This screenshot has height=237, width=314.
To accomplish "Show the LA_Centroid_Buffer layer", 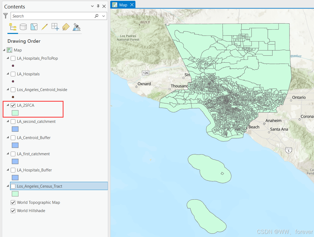I will pos(13,137).
